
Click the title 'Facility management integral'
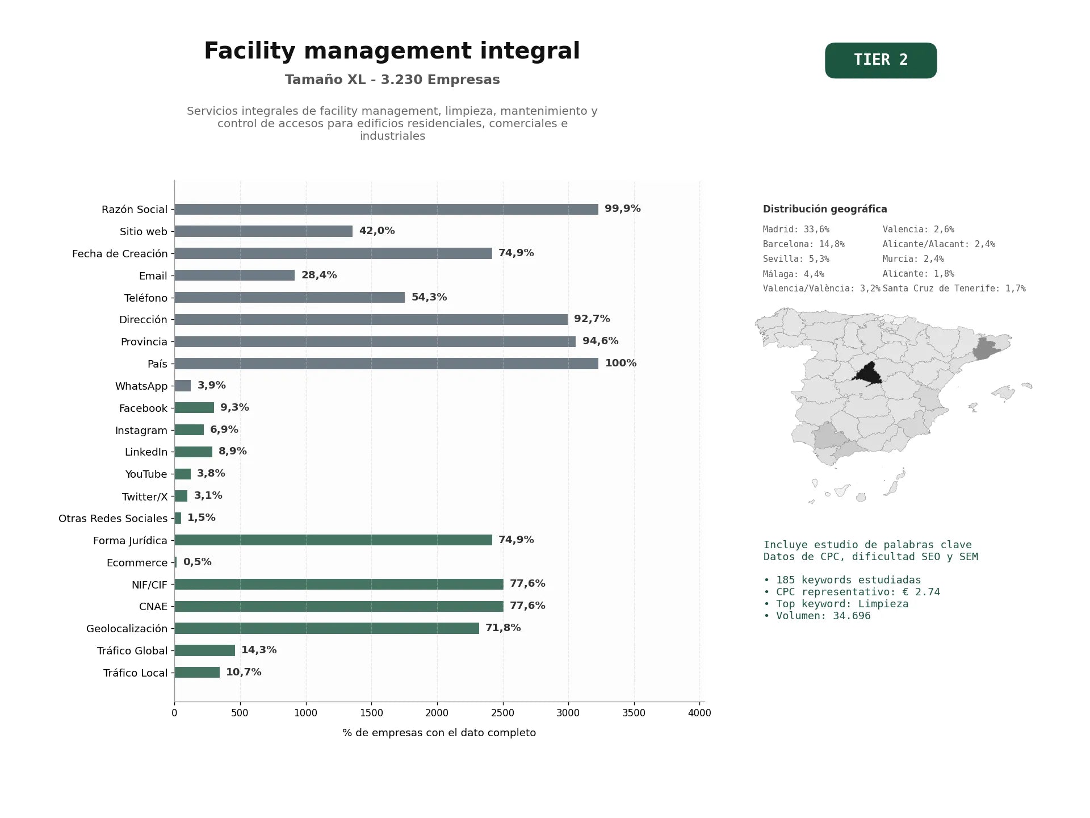(392, 51)
